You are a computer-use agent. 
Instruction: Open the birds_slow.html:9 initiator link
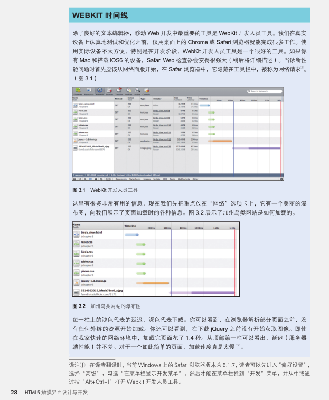point(162,118)
